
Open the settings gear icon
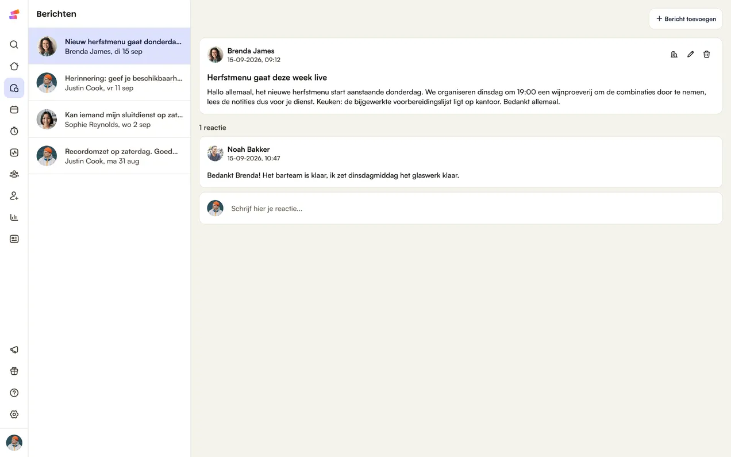tap(14, 414)
